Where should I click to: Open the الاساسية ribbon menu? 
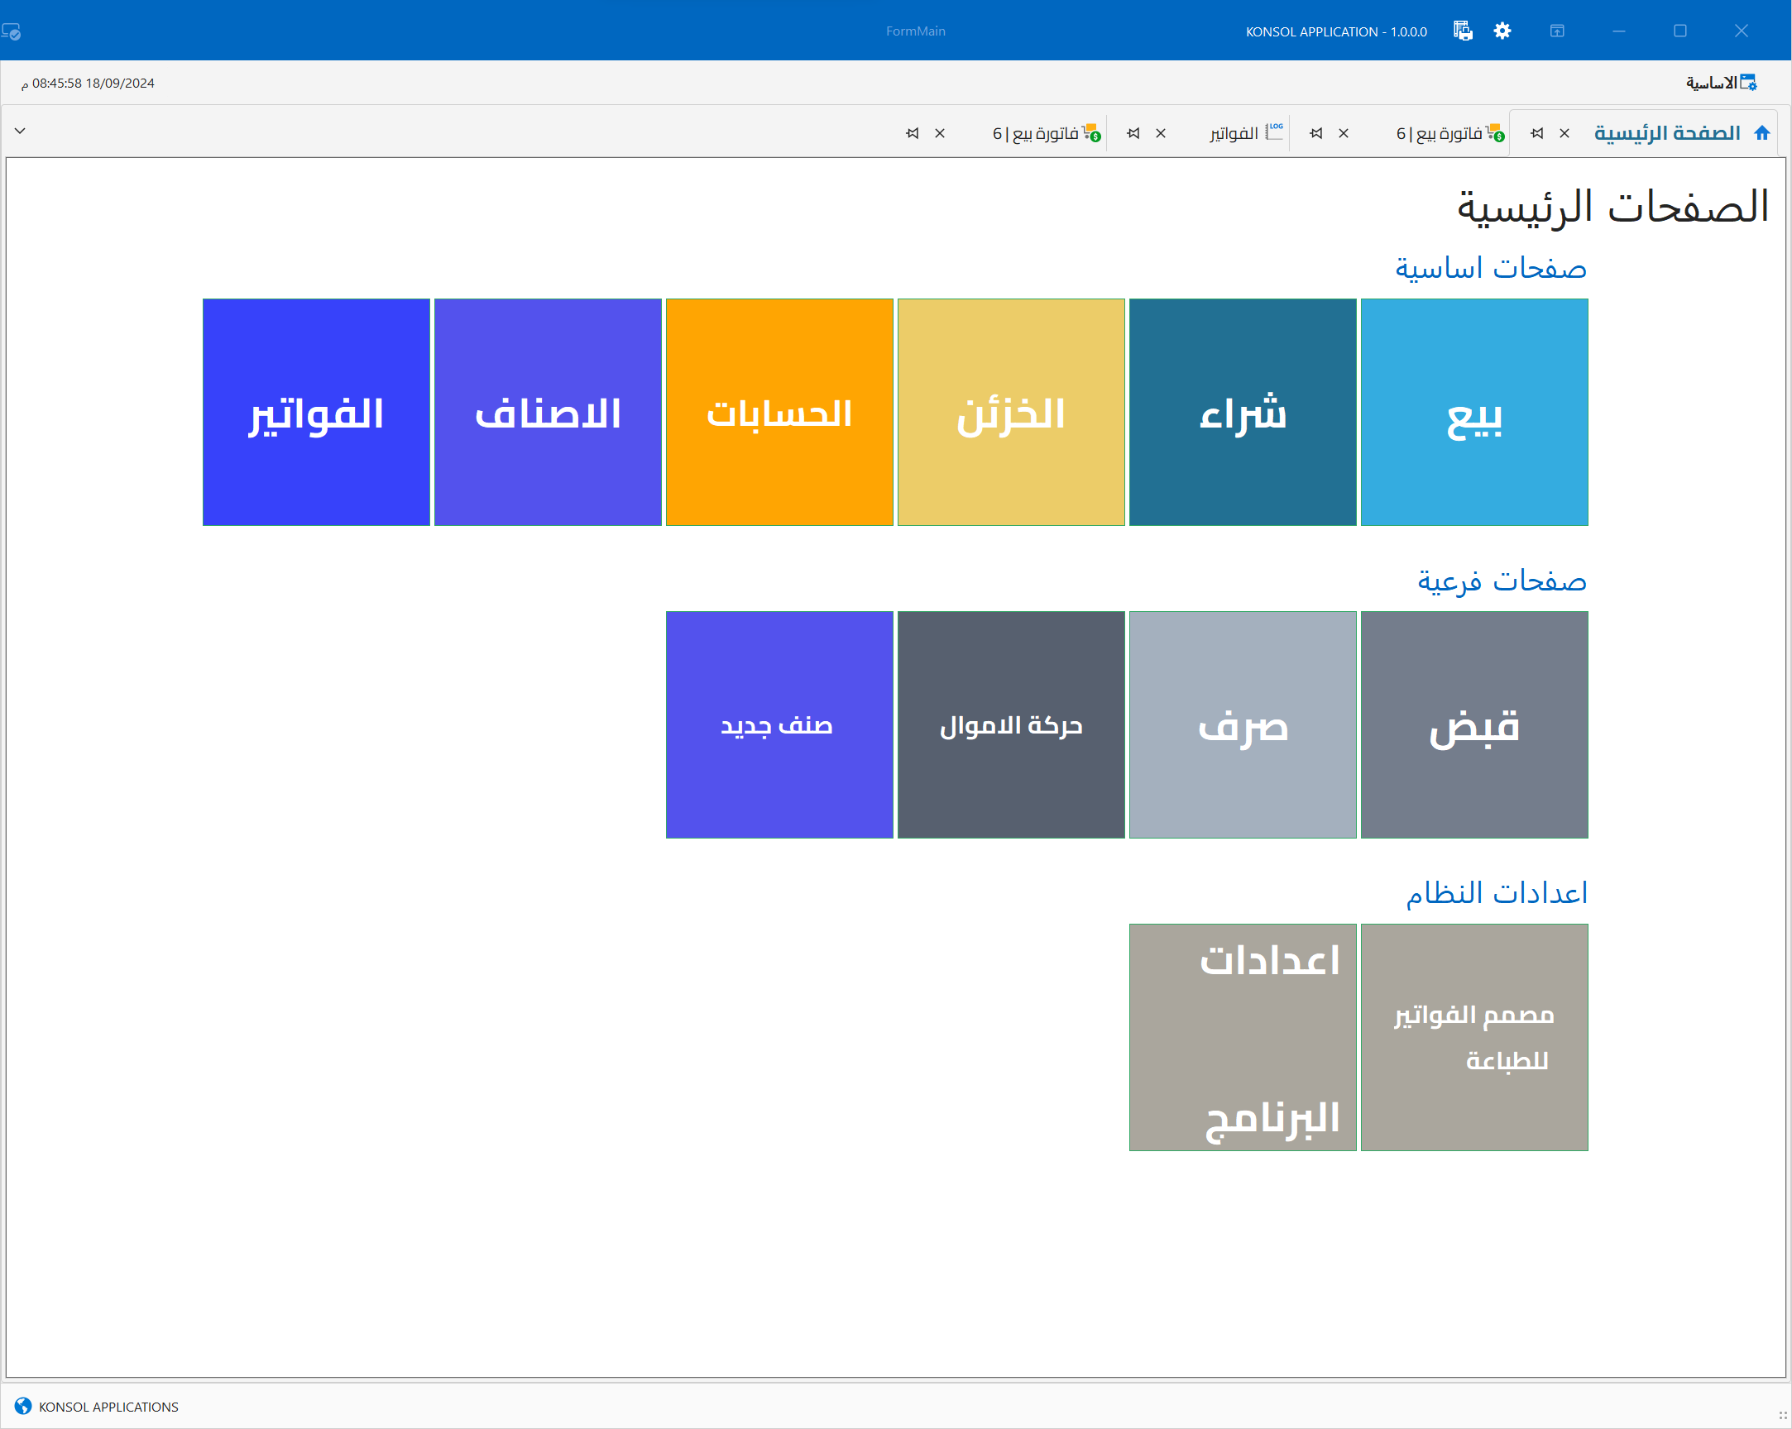(x=1711, y=83)
